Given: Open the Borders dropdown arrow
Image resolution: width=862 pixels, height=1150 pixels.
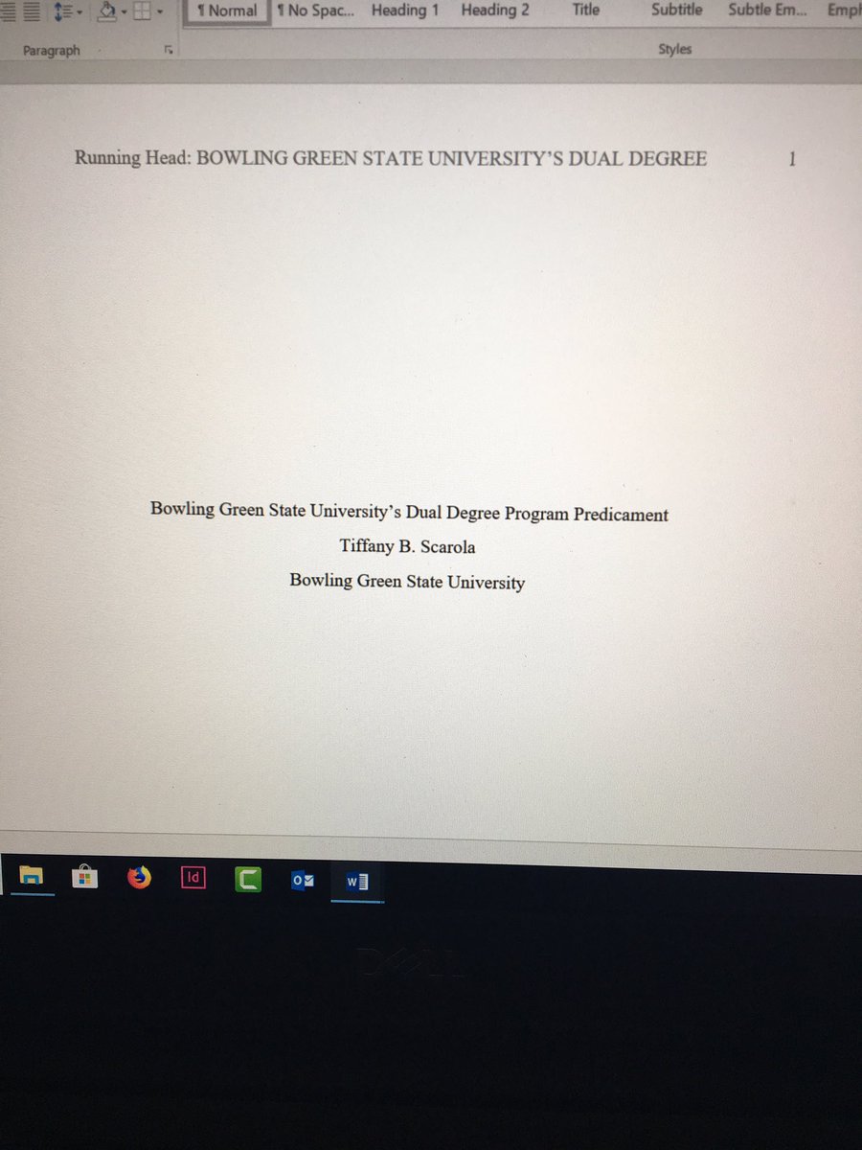Looking at the screenshot, I should (160, 12).
